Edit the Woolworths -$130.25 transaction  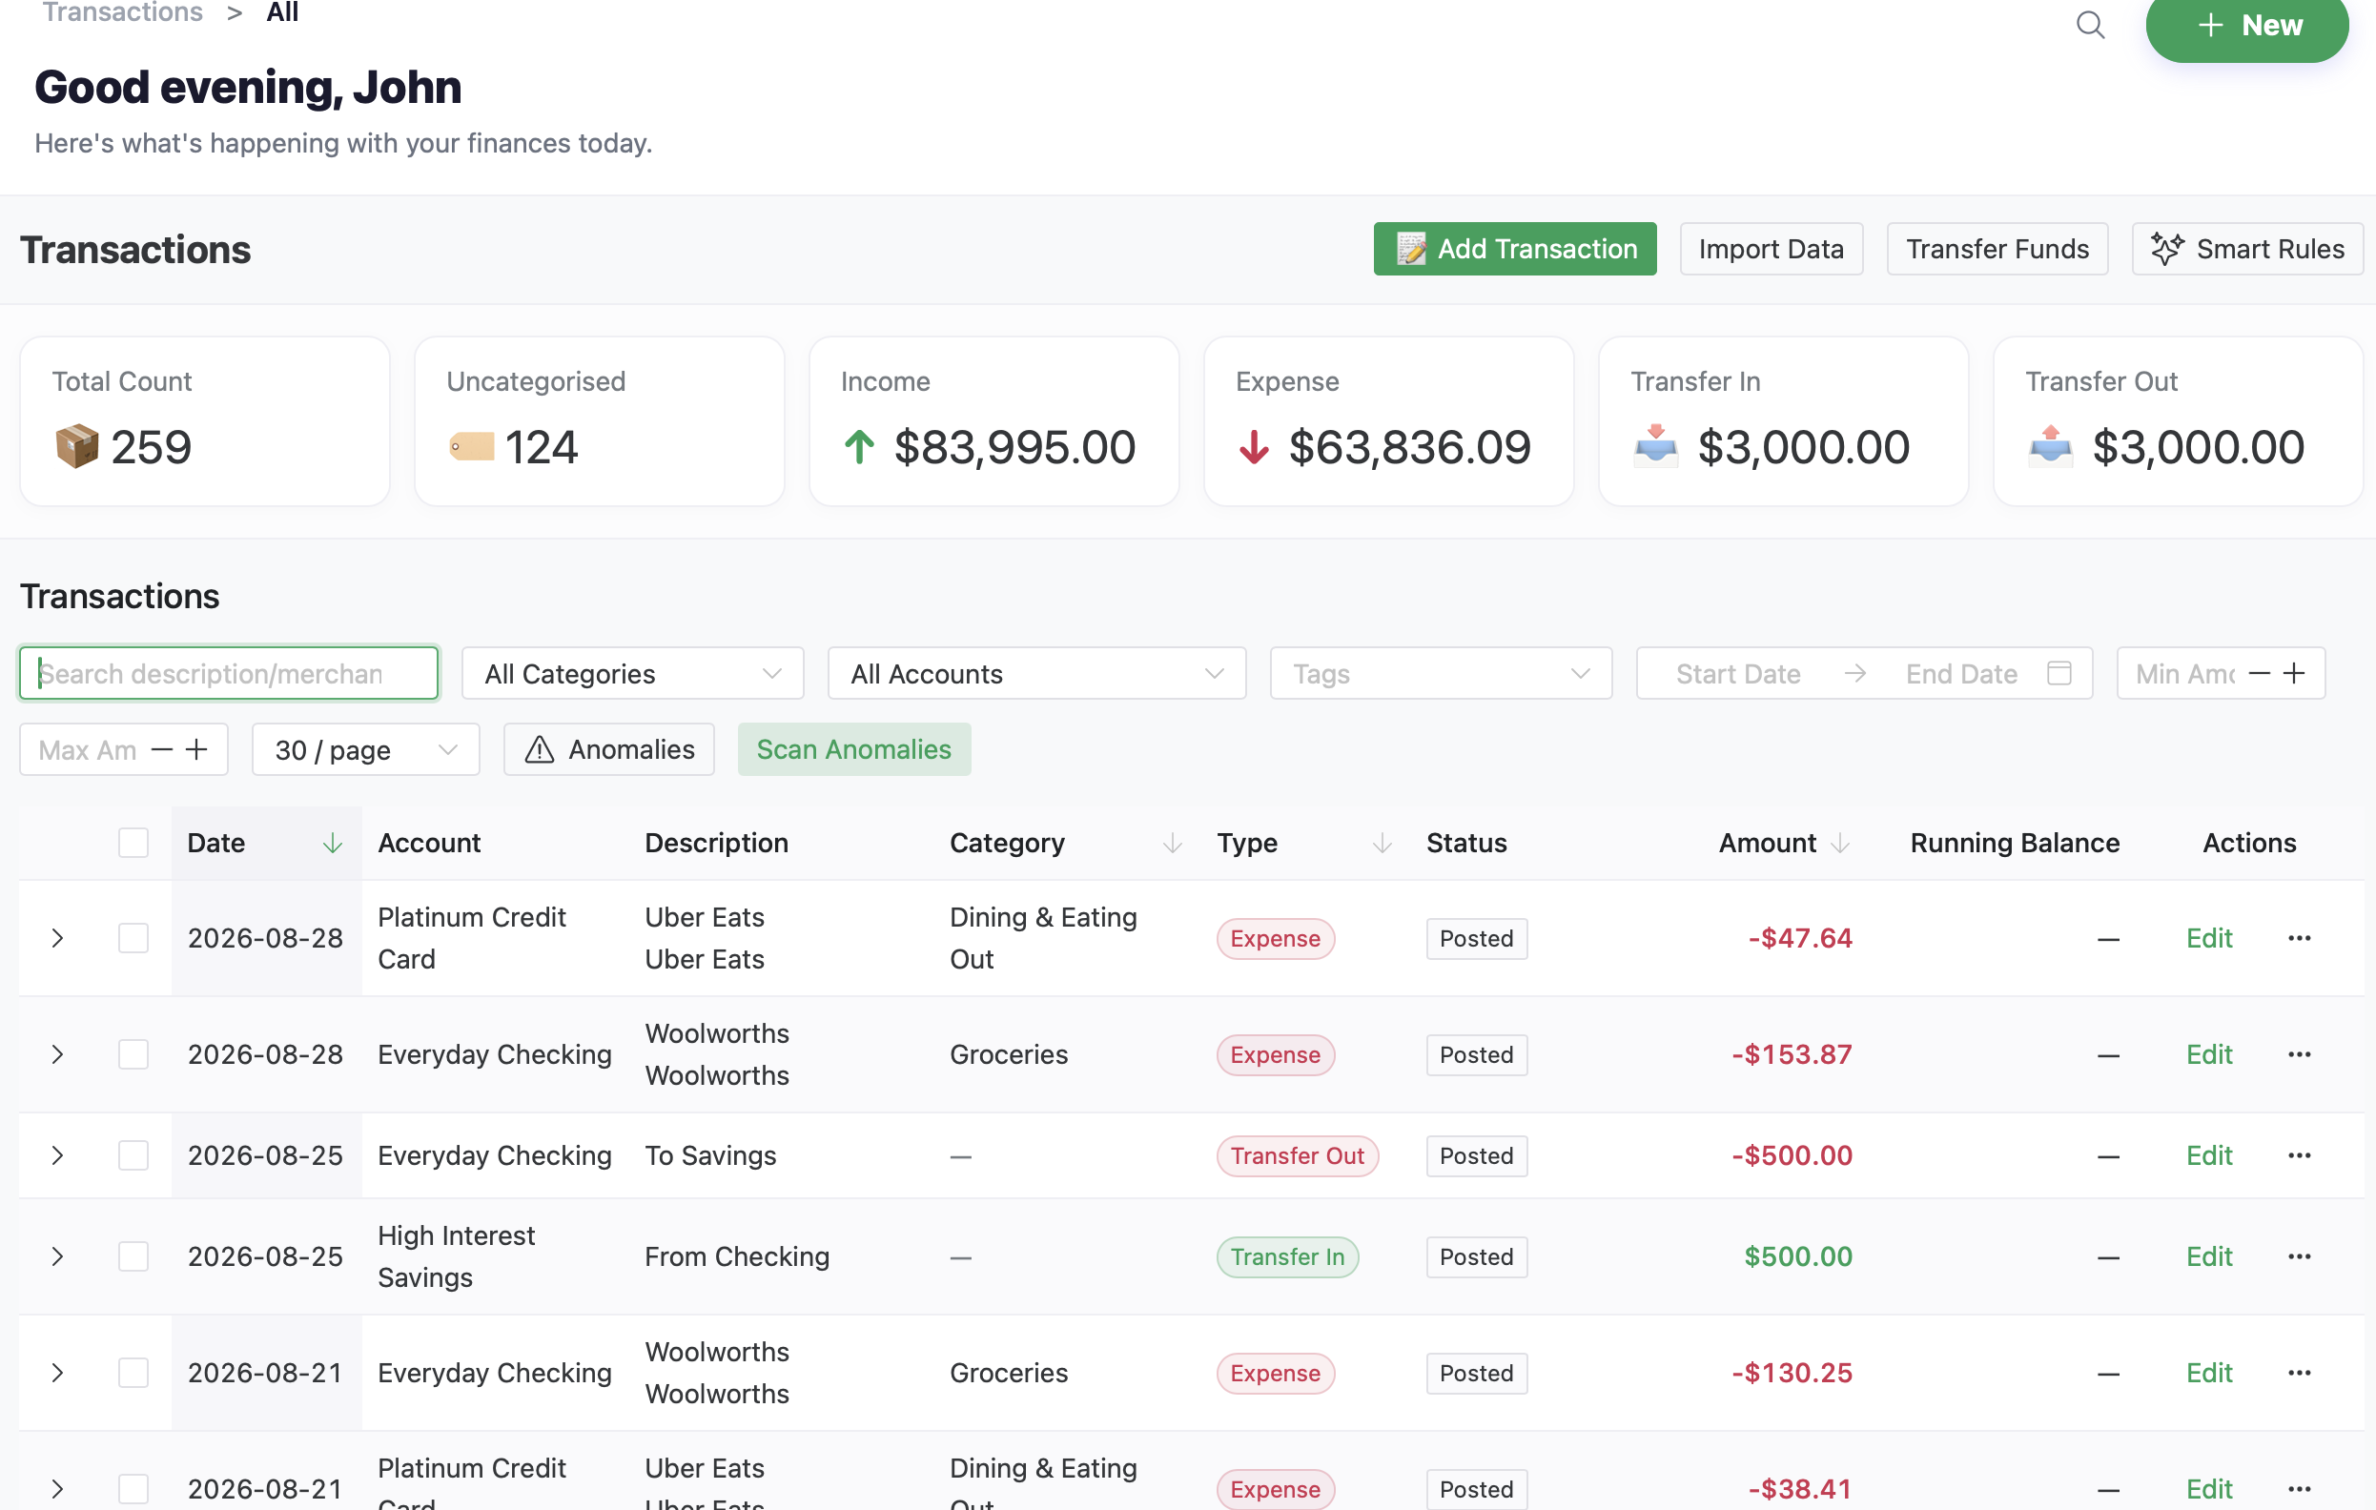(2208, 1373)
